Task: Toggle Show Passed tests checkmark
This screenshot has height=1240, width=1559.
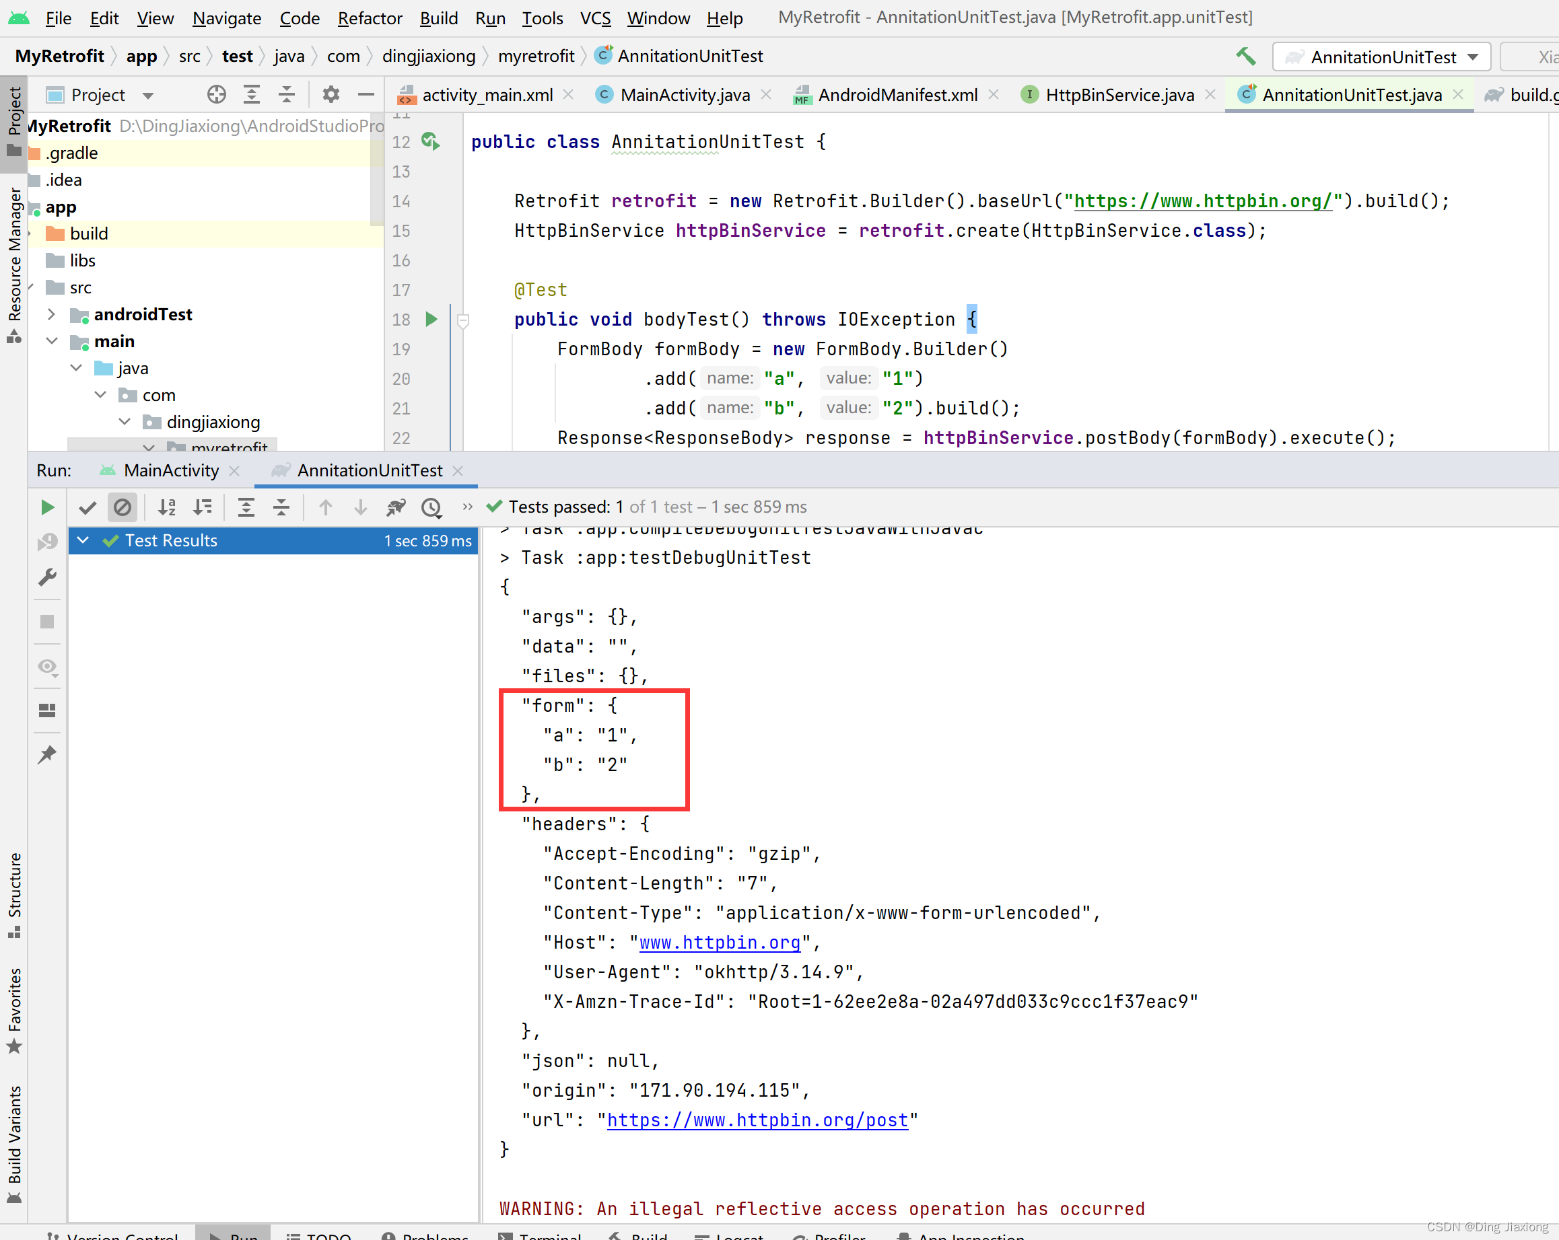Action: pyautogui.click(x=88, y=507)
